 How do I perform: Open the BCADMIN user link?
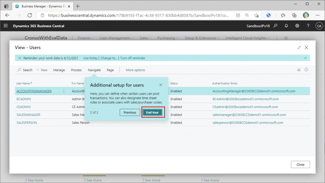click(23, 99)
